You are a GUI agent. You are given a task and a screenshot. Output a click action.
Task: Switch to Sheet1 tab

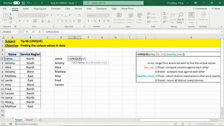coord(19,120)
